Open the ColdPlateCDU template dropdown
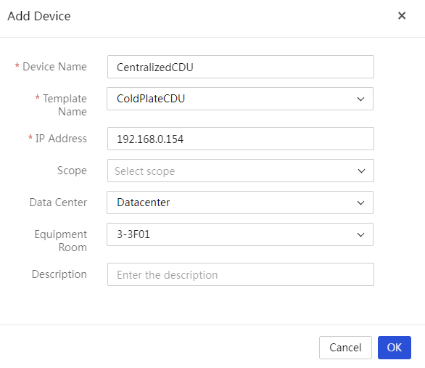Viewport: 425px width, 368px height. coord(240,99)
